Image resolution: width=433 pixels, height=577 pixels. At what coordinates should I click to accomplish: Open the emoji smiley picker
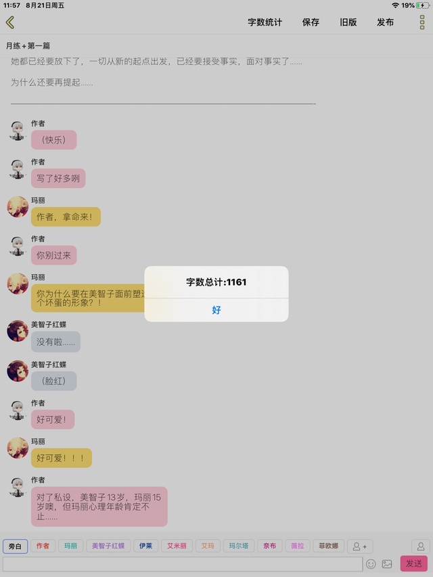pos(371,563)
